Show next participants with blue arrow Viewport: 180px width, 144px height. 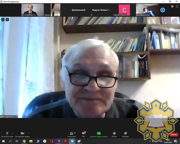[x=163, y=10]
